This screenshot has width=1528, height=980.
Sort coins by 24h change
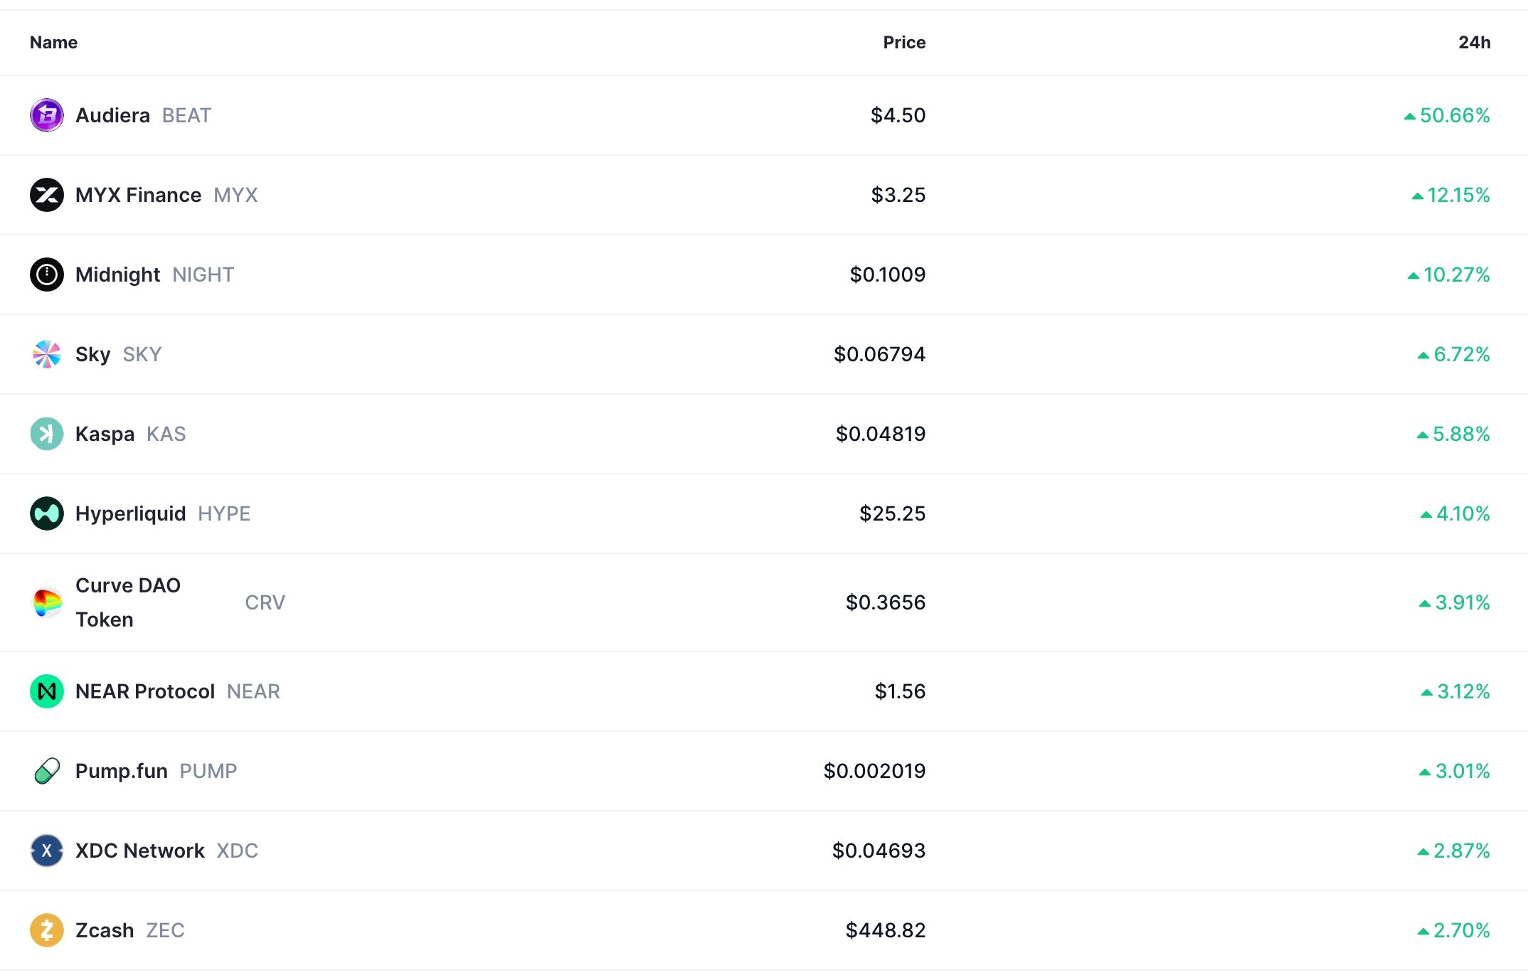coord(1475,42)
